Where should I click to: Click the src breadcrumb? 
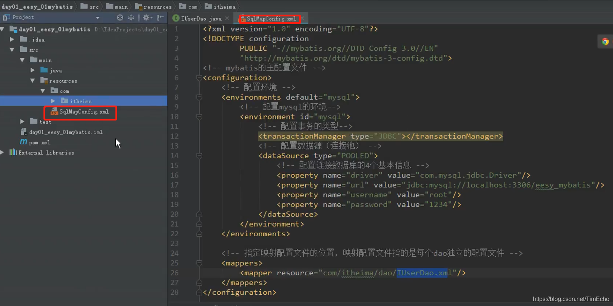90,7
